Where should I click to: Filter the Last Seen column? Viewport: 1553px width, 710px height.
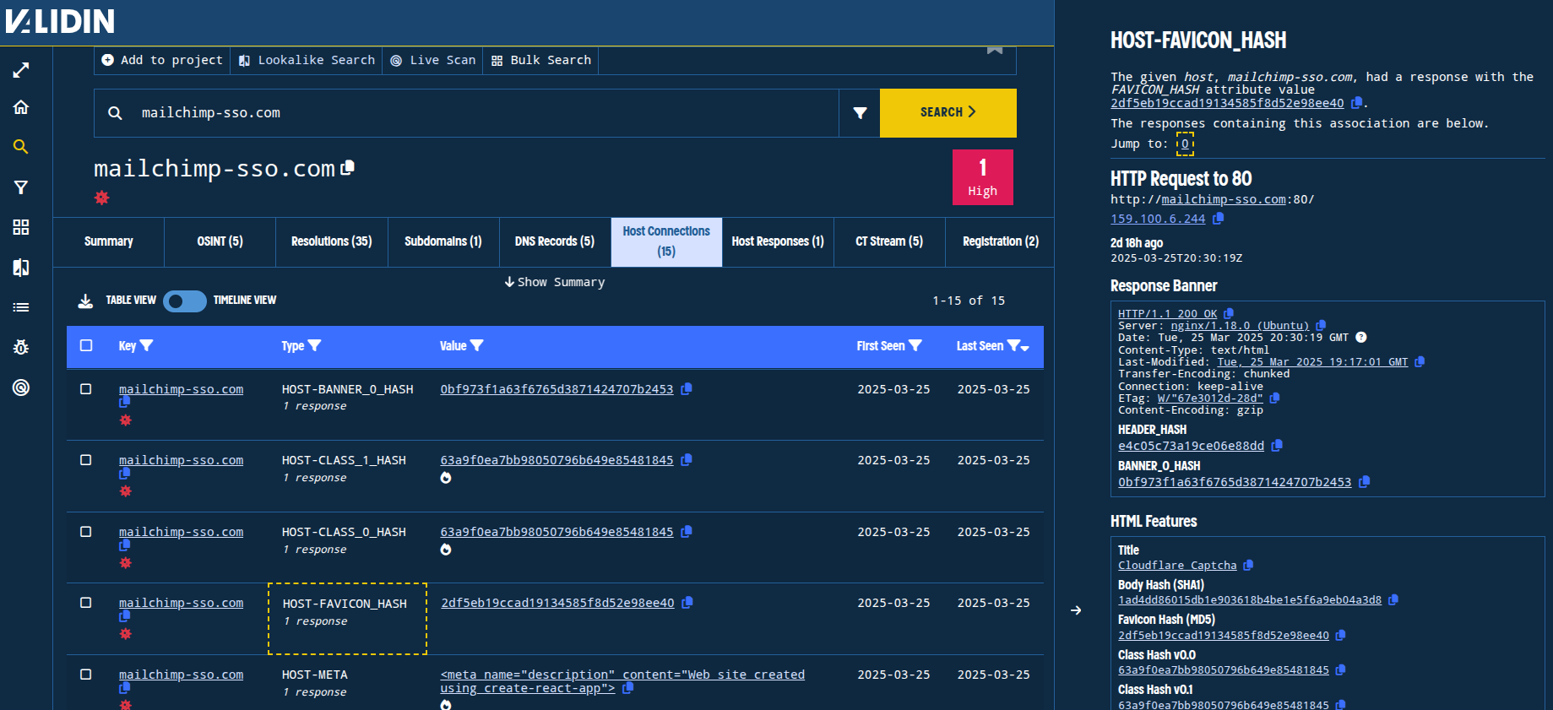click(1014, 345)
